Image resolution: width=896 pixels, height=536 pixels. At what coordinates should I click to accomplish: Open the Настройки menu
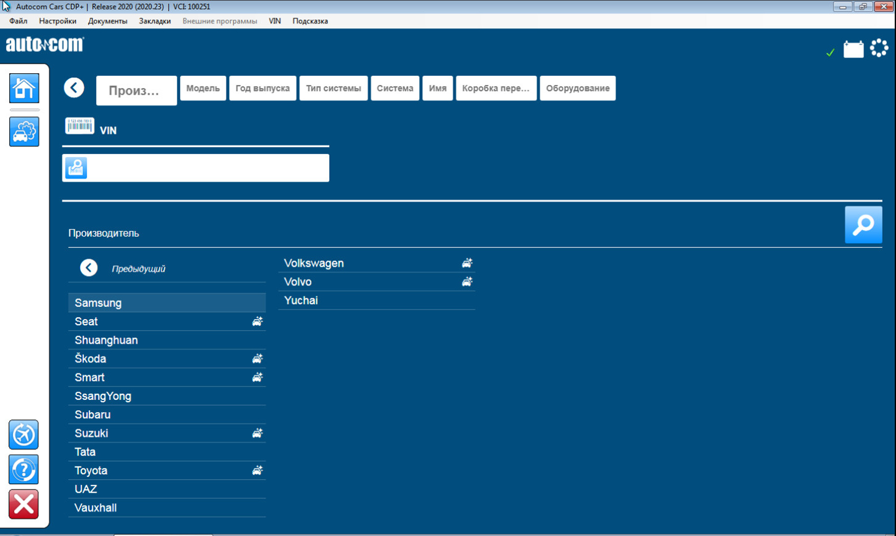57,21
